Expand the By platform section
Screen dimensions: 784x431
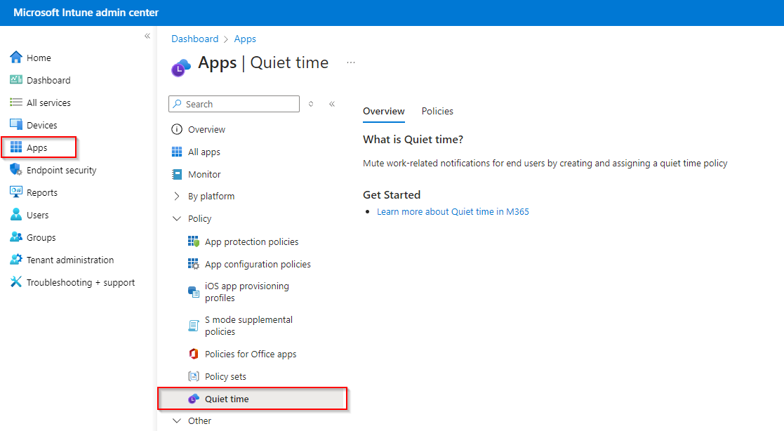177,197
